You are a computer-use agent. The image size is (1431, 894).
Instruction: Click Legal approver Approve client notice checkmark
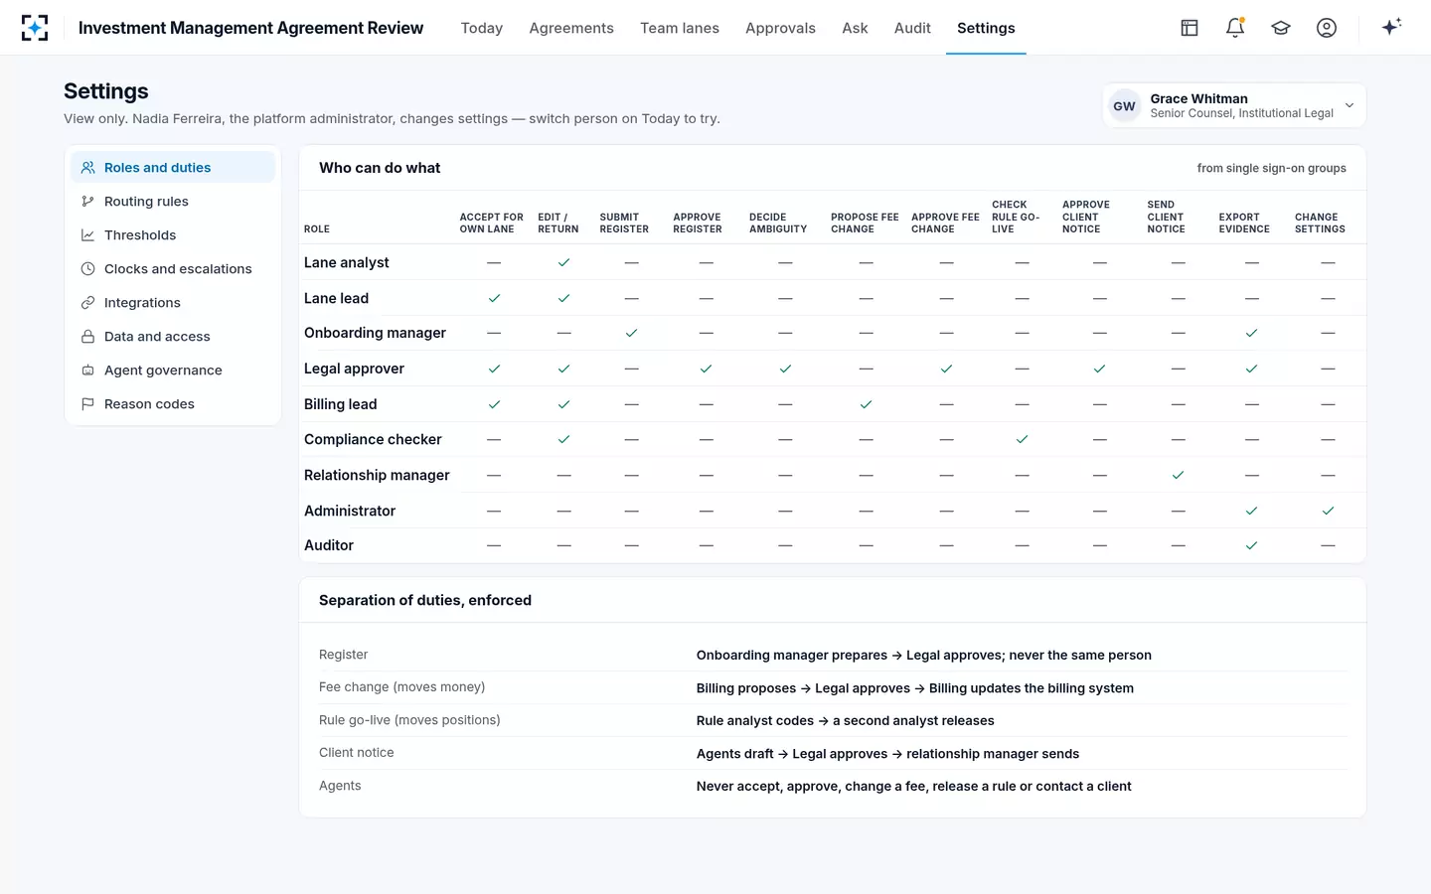coord(1099,369)
